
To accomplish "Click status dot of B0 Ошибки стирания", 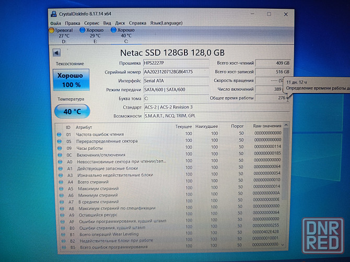I will pos(63,228).
